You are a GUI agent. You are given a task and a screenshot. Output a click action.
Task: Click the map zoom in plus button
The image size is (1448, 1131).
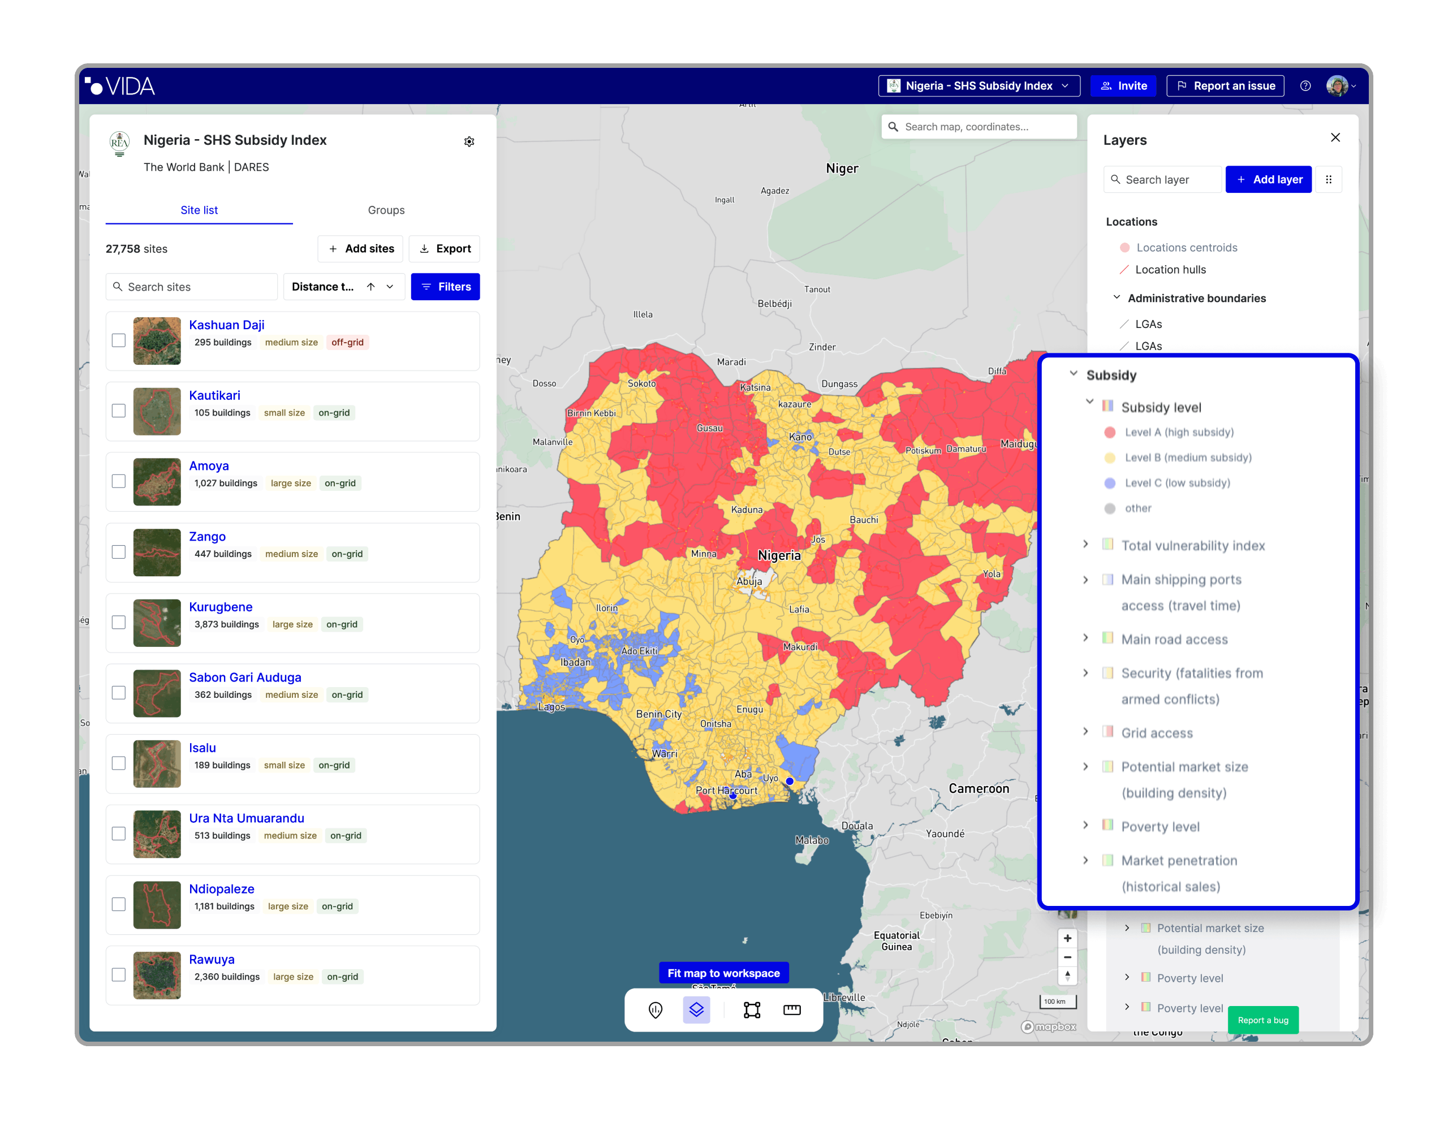(x=1067, y=938)
